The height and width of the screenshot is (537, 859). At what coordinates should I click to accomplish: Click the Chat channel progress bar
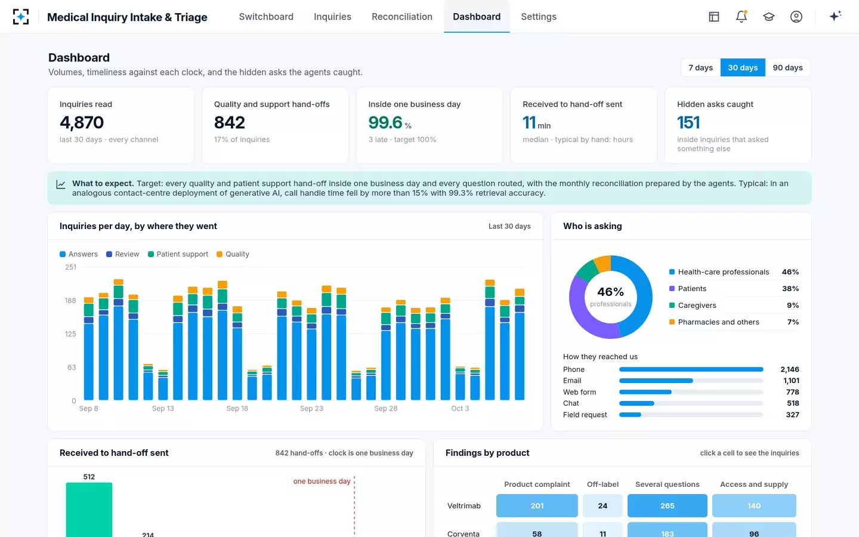pyautogui.click(x=691, y=403)
